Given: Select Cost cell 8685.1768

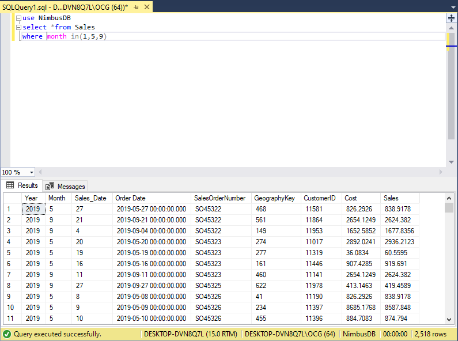Looking at the screenshot, I should click(361, 308).
